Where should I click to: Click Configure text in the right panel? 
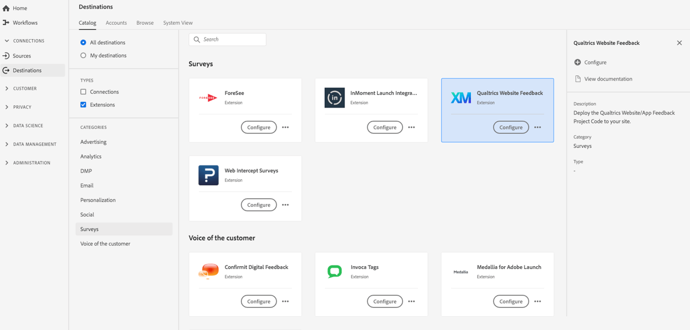click(x=595, y=62)
